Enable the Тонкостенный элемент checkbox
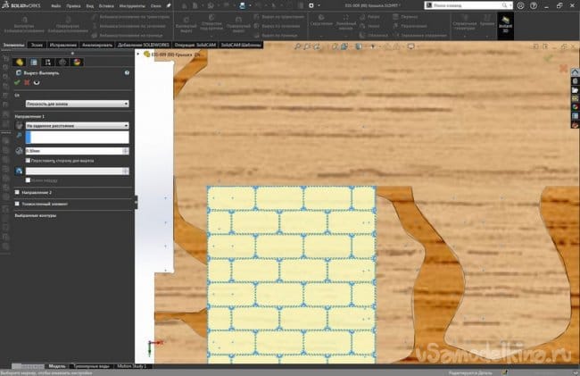Viewport: 580px width, 376px height. (x=18, y=204)
